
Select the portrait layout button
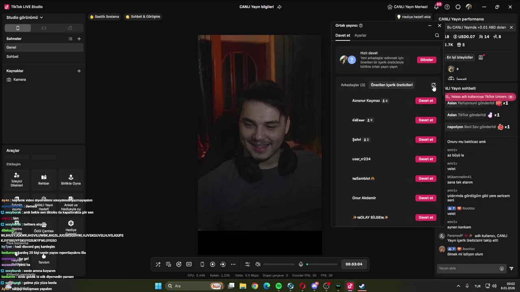coord(17,28)
